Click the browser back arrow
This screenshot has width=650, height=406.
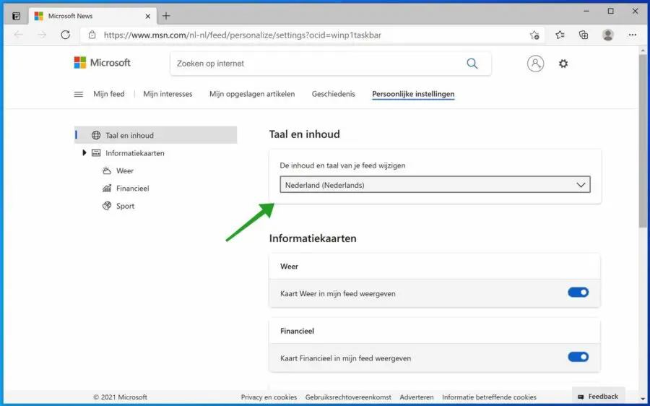[19, 35]
